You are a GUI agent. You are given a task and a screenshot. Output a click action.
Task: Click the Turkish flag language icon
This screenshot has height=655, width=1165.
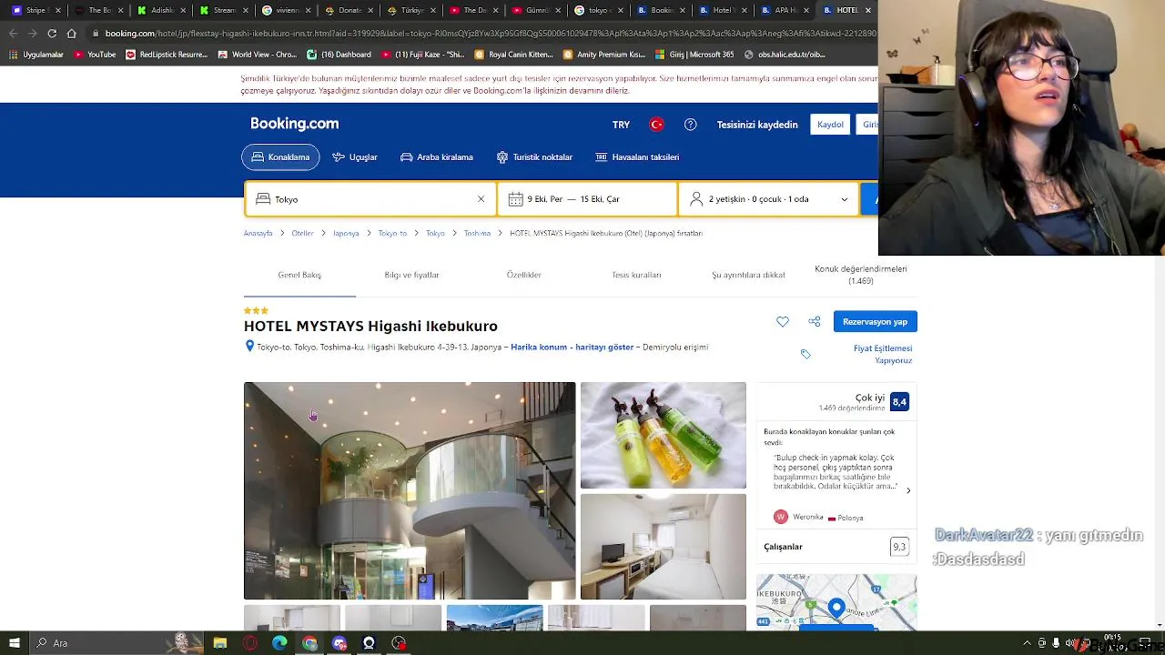(x=656, y=125)
